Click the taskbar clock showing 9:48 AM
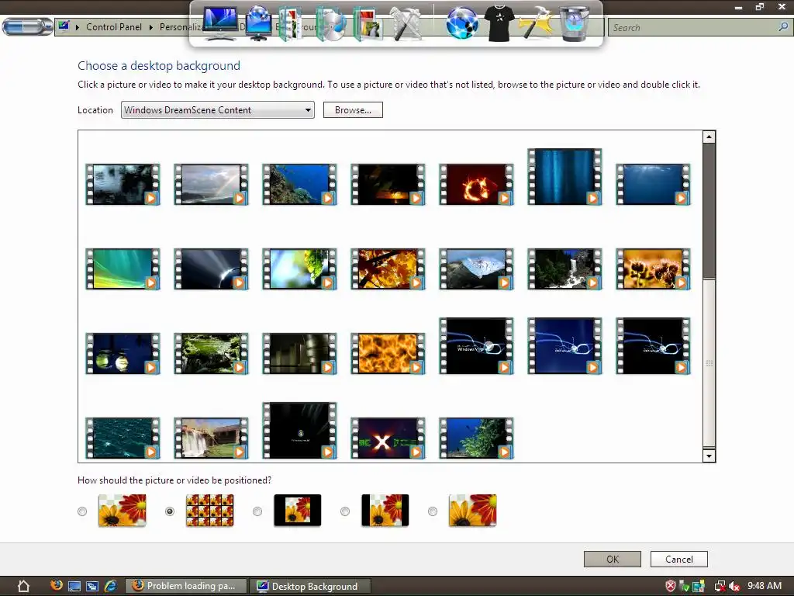Viewport: 794px width, 596px height. pos(765,586)
